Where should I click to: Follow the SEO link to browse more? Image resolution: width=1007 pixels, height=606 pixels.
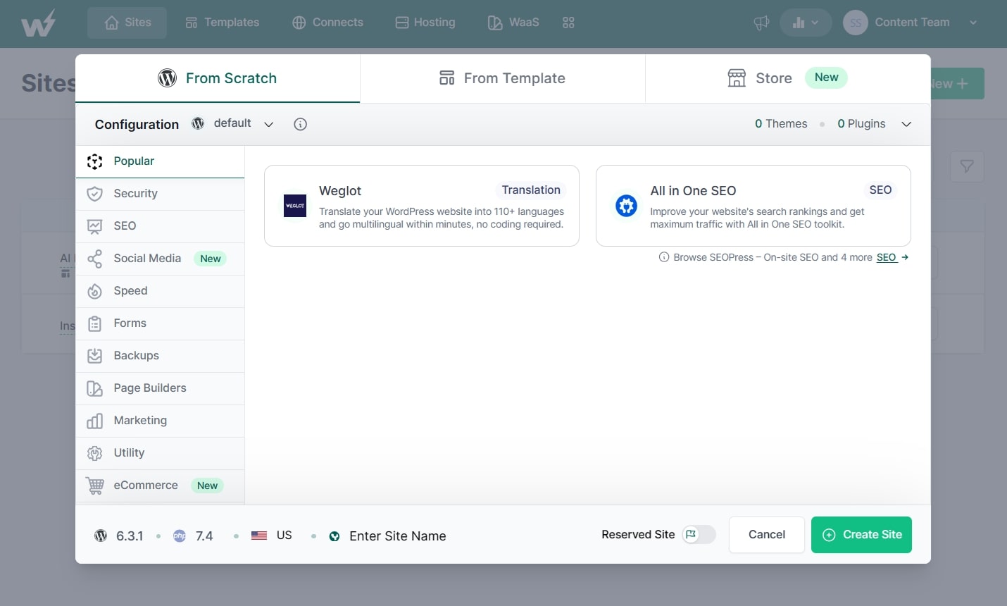tap(892, 257)
